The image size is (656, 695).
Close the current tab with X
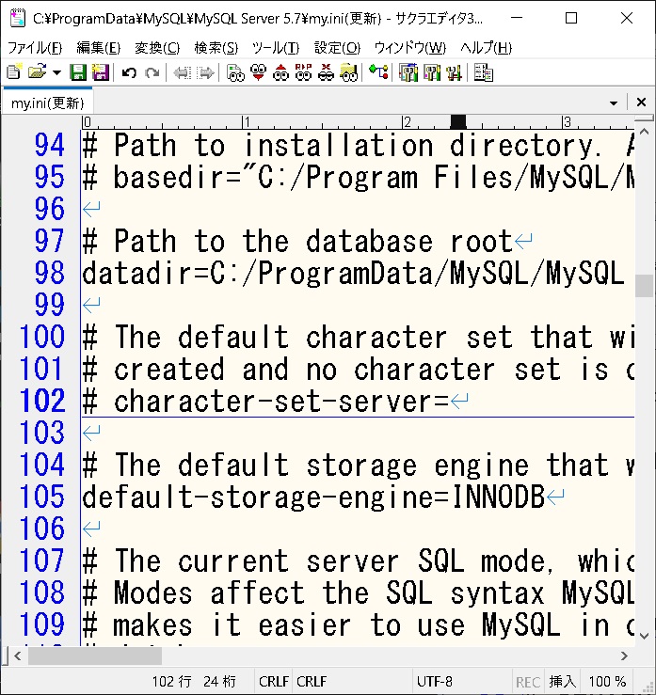click(641, 103)
